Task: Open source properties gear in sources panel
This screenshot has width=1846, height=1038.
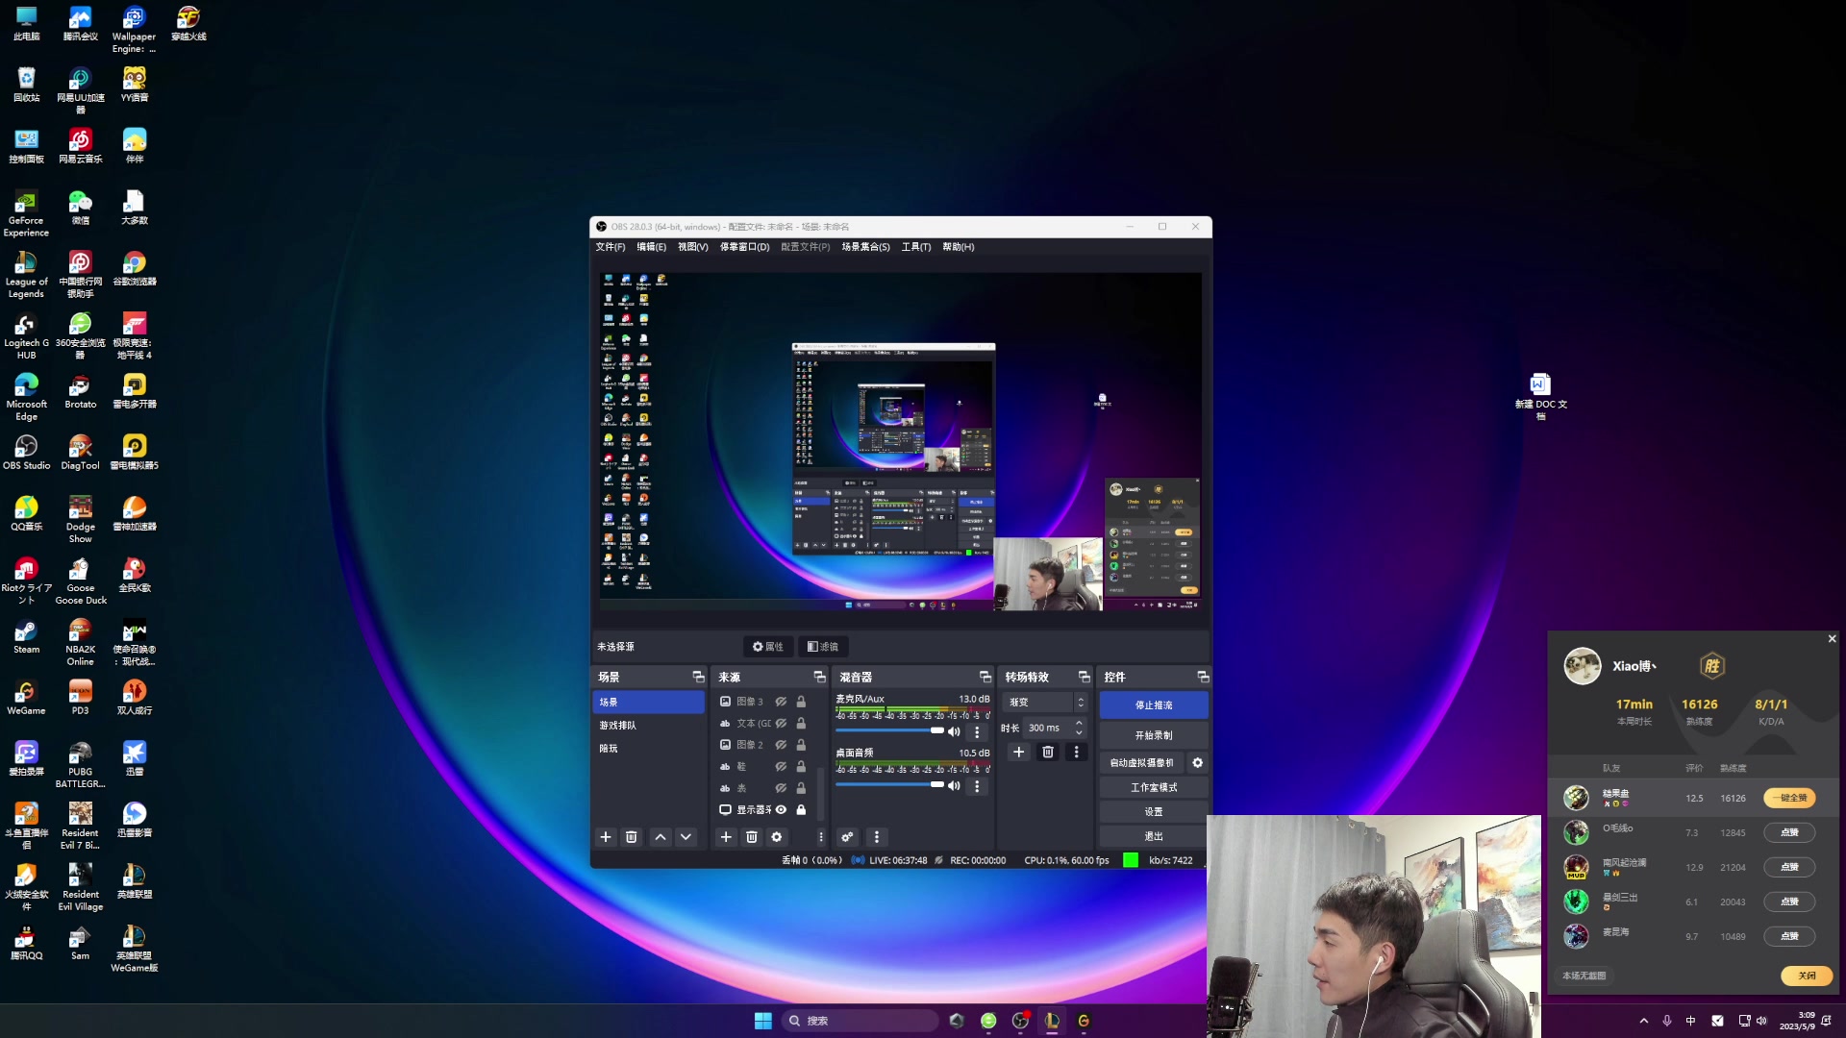Action: click(x=777, y=837)
